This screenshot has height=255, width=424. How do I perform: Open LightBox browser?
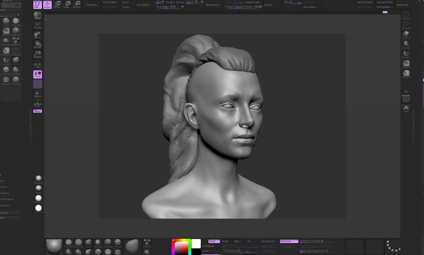[x=91, y=5]
